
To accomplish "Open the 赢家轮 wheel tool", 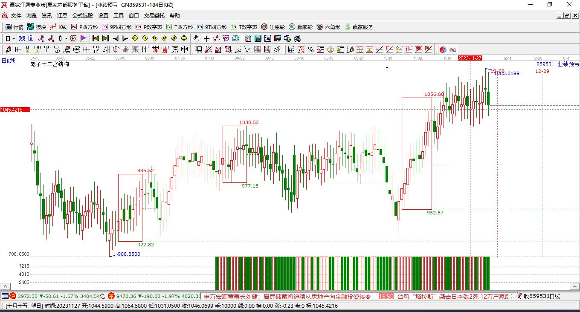I will 301,27.
